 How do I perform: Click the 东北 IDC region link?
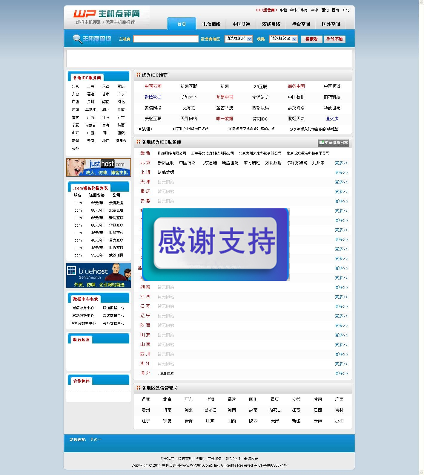(346, 10)
